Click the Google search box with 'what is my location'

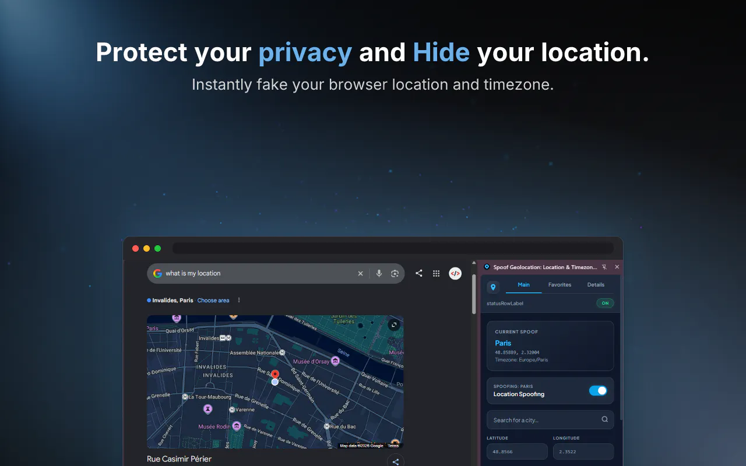(276, 273)
